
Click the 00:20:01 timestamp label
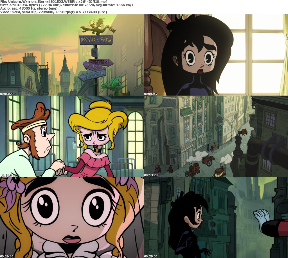(151, 256)
